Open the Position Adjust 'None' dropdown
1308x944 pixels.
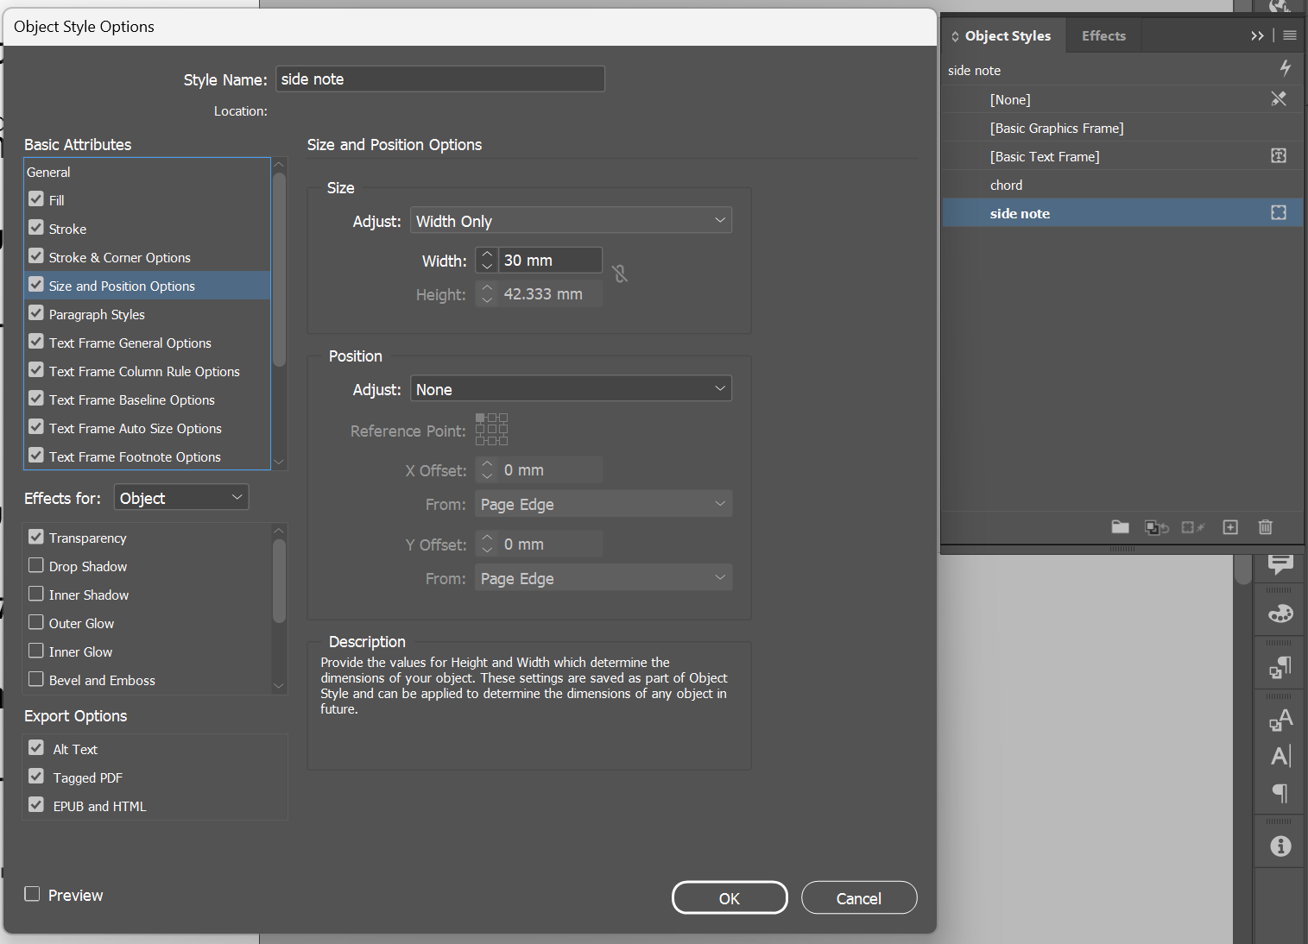(571, 389)
